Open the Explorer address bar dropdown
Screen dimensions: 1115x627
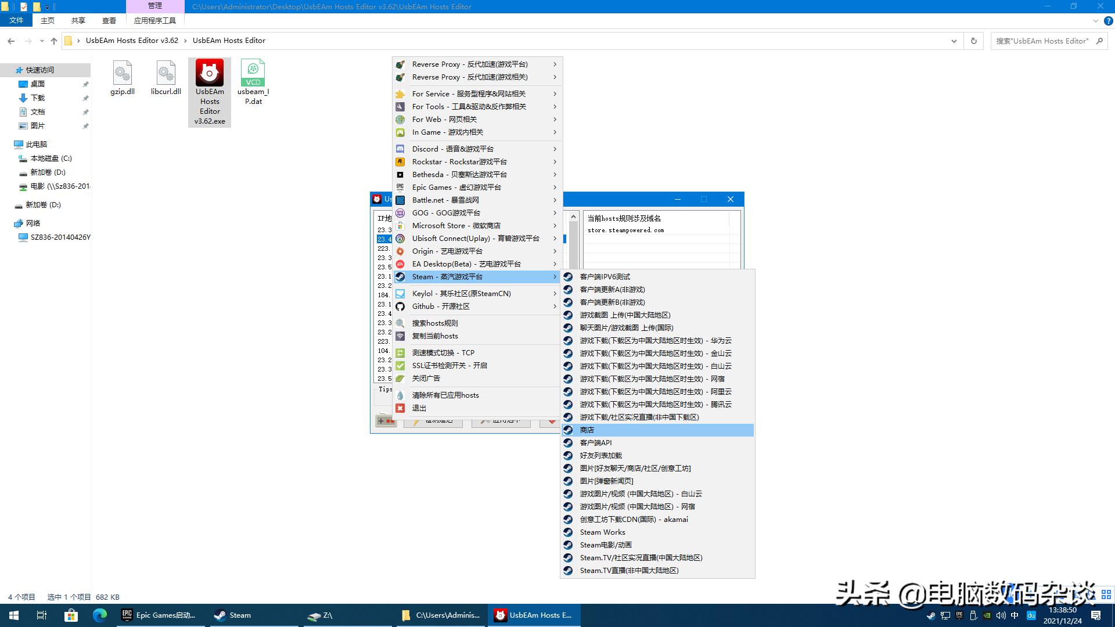pos(954,41)
